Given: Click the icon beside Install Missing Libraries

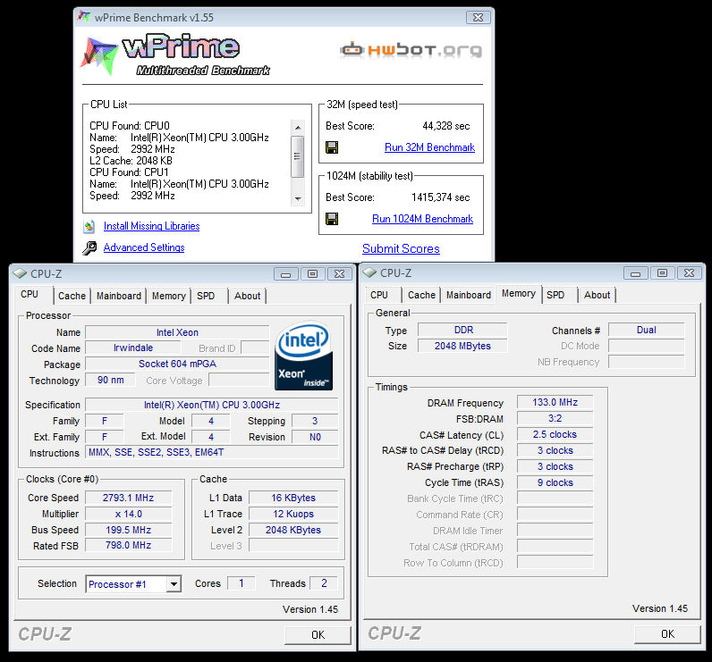Looking at the screenshot, I should (89, 226).
